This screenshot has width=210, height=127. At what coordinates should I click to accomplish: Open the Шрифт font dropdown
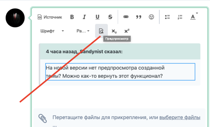pyautogui.click(x=52, y=31)
